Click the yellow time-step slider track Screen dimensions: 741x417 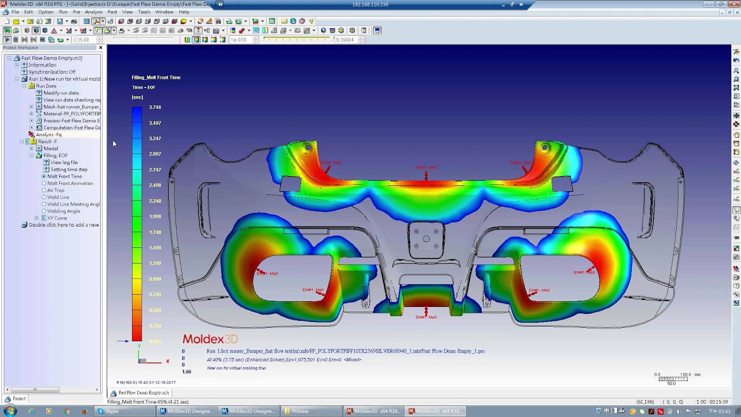click(x=298, y=38)
